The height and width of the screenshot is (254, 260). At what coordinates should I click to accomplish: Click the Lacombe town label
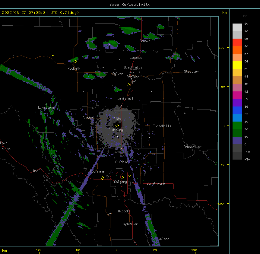136,58
